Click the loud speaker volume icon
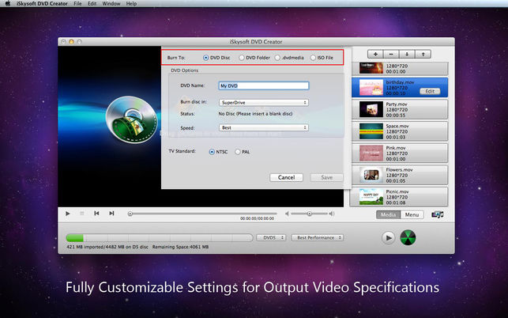 click(332, 214)
